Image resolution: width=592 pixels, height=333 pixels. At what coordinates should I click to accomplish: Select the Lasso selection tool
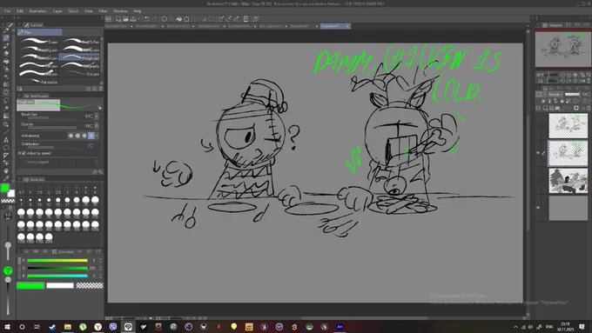[x=6, y=100]
